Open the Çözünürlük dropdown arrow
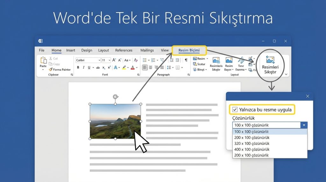This screenshot has width=326, height=182. point(304,125)
